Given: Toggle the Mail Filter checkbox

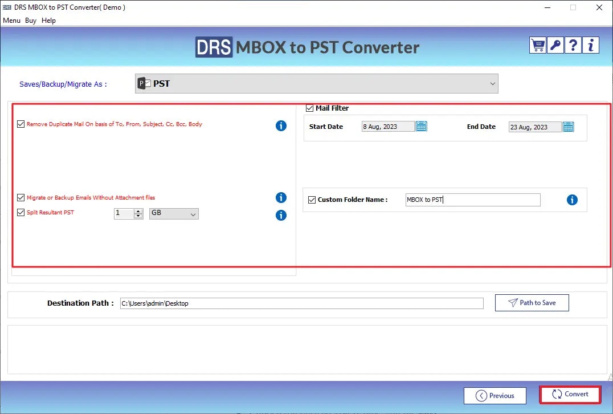Looking at the screenshot, I should 309,108.
